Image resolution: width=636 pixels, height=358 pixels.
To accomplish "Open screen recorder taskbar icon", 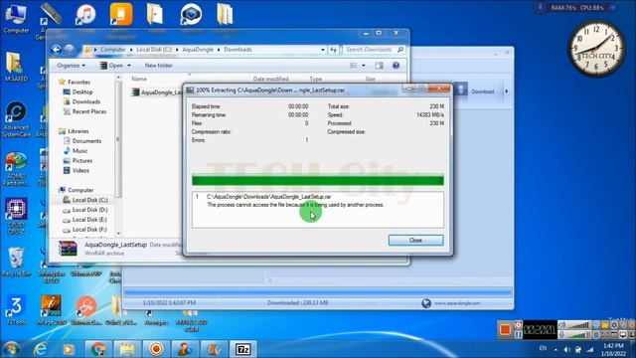I will click(x=156, y=349).
